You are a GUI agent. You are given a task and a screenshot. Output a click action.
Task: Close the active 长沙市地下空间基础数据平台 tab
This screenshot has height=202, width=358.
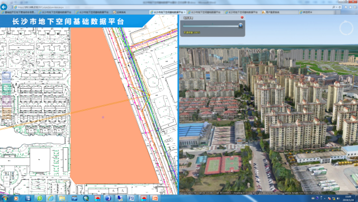[185, 12]
